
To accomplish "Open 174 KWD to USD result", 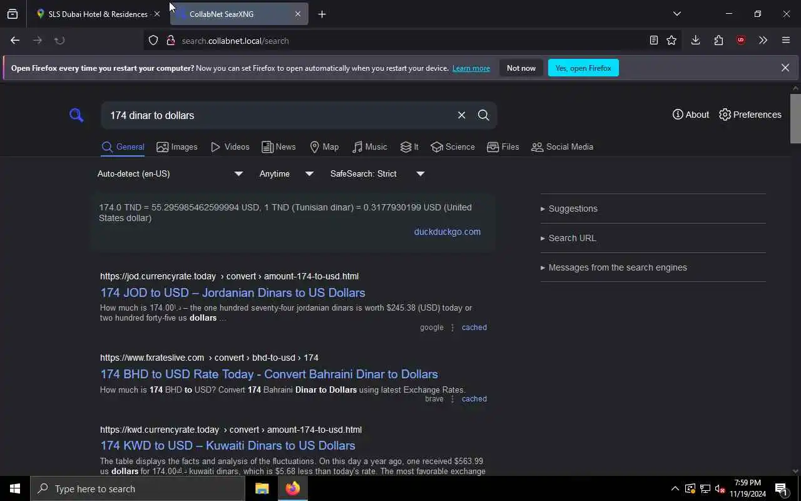I will (x=228, y=445).
